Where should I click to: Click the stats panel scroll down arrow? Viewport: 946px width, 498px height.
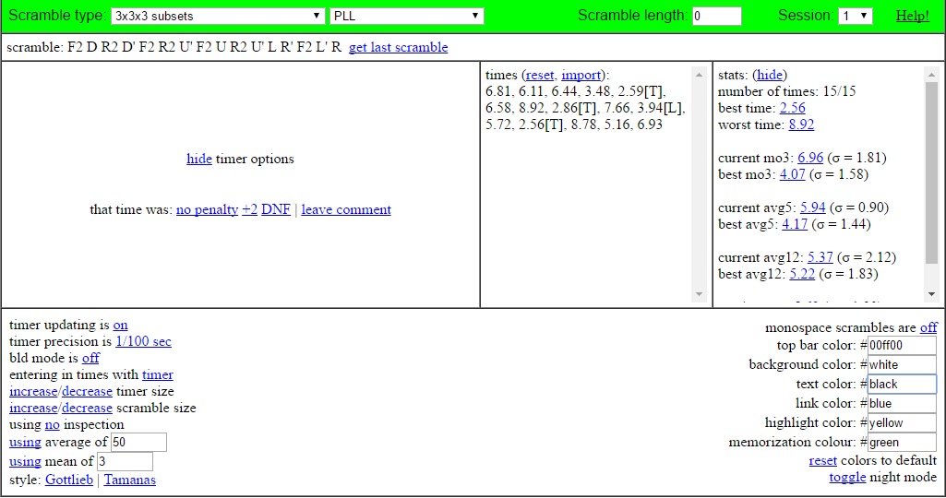[931, 294]
